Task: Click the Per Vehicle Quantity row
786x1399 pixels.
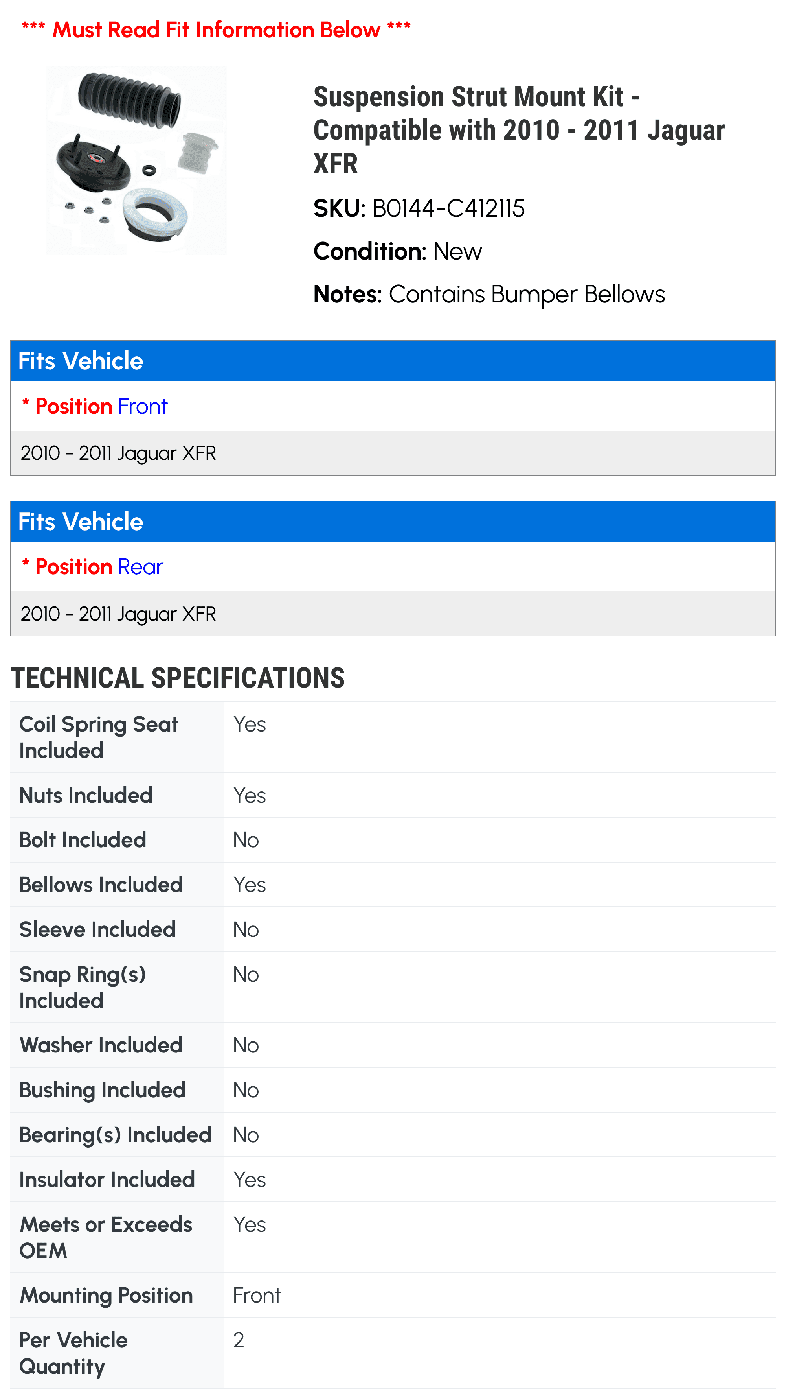Action: 393,1353
